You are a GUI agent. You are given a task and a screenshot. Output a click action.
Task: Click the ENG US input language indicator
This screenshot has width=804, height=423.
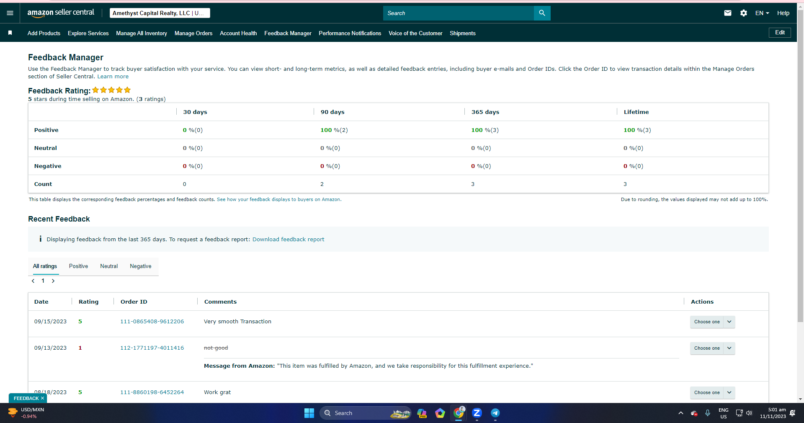click(x=724, y=413)
